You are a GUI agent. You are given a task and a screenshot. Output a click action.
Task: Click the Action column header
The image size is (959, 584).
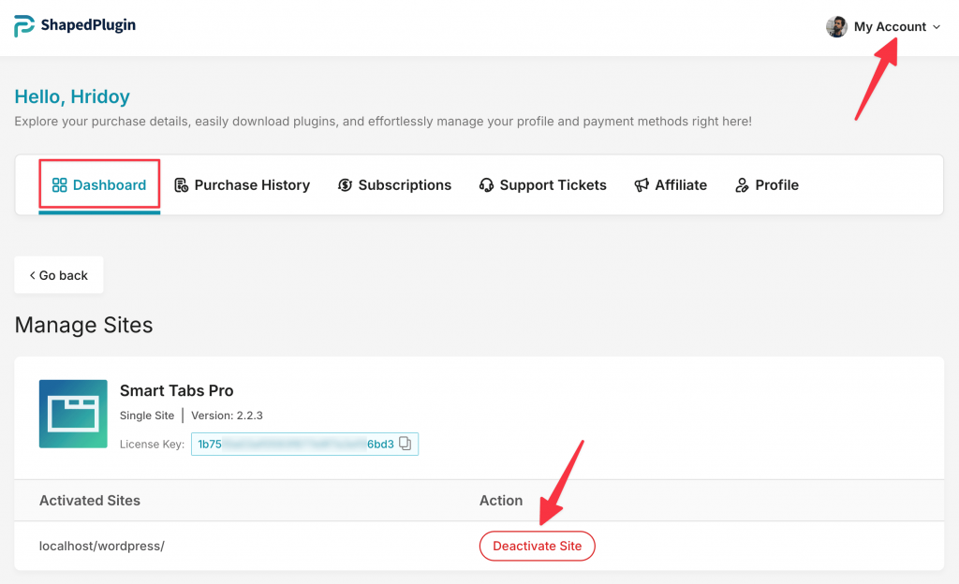501,501
